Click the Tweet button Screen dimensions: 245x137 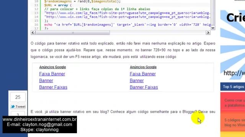(18, 107)
